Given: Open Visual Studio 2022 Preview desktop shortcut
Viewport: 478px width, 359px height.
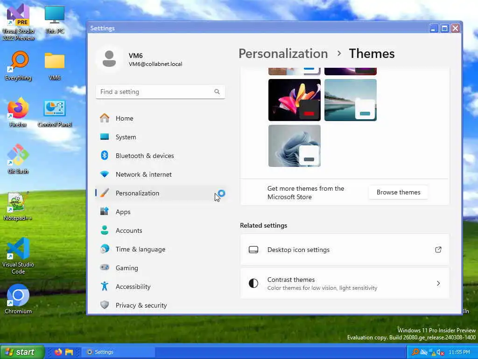Looking at the screenshot, I should [x=18, y=22].
